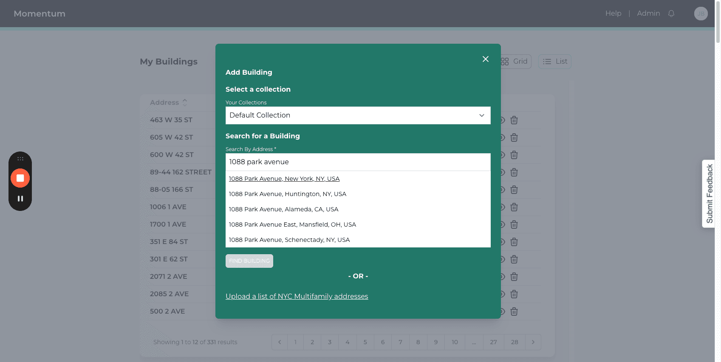Pause the screen recording
Image resolution: width=721 pixels, height=362 pixels.
point(20,198)
